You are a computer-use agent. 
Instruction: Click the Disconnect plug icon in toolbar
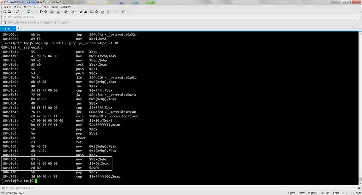click(18, 12)
